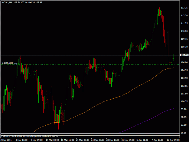The image size is (189, 142).
Task: Click the 99.70 price axis label
Action: [184, 109]
